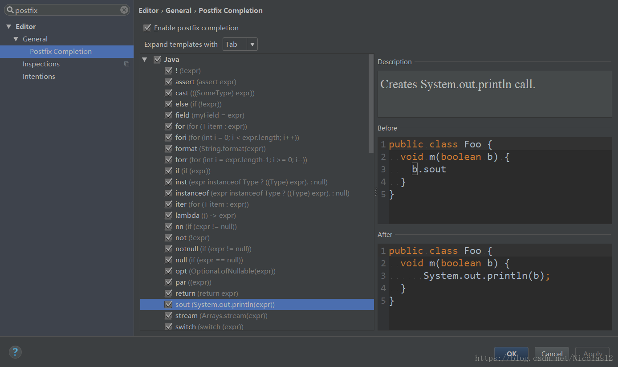The width and height of the screenshot is (618, 367).
Task: Click Editor in the breadcrumb
Action: pyautogui.click(x=148, y=10)
